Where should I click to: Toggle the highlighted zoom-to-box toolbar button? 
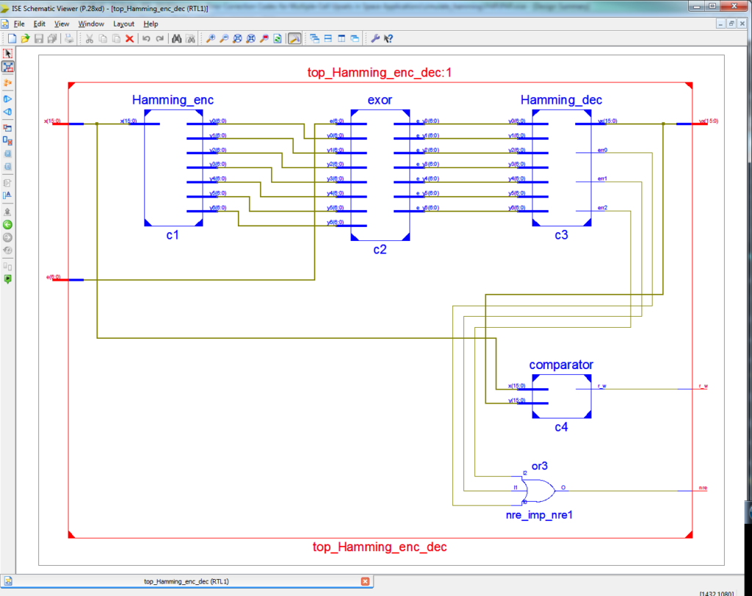(x=294, y=38)
